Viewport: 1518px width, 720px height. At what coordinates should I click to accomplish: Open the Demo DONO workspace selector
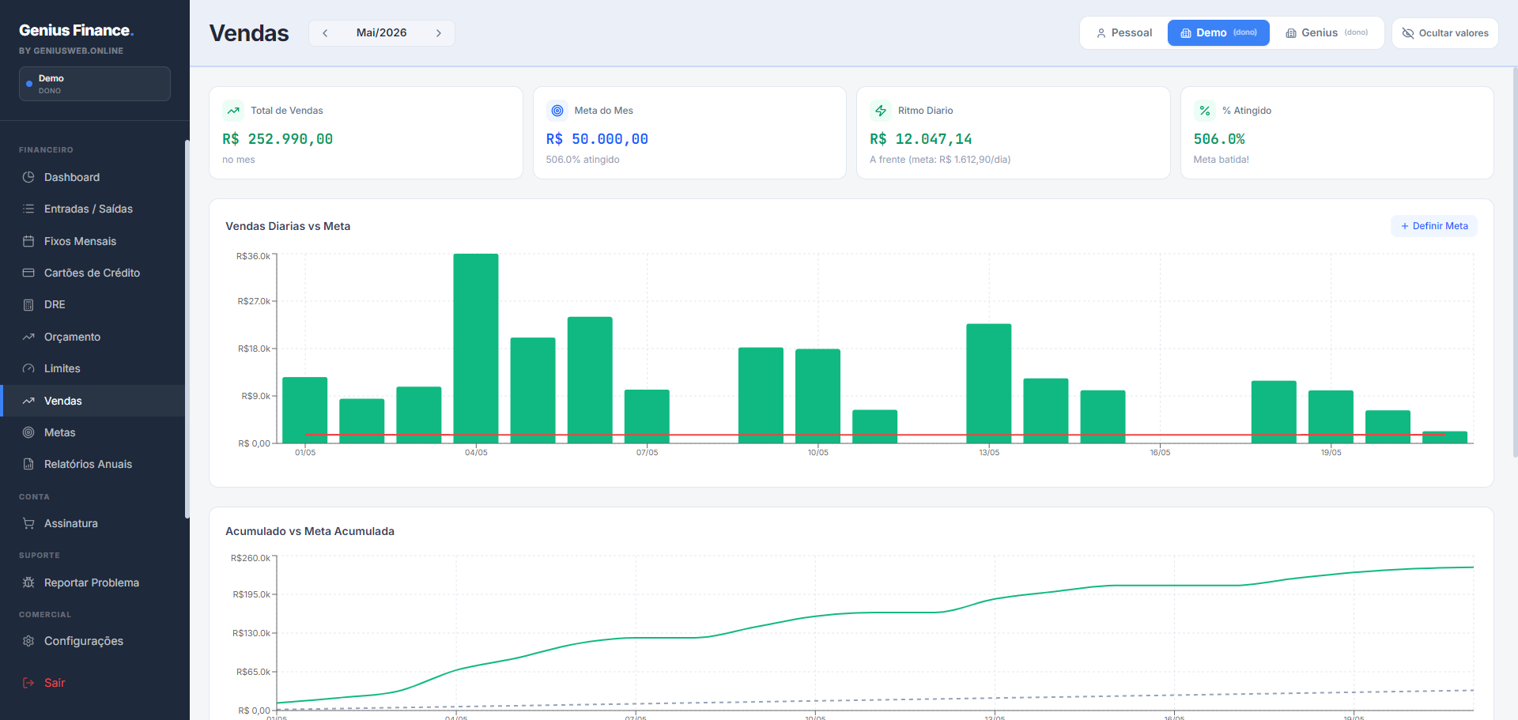95,84
